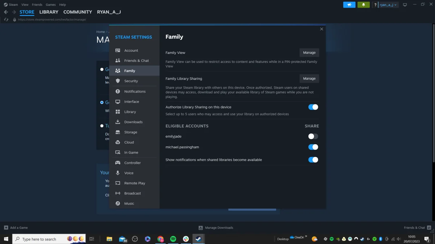This screenshot has height=244, width=435.
Task: Open the green notifications bell
Action: (364, 5)
